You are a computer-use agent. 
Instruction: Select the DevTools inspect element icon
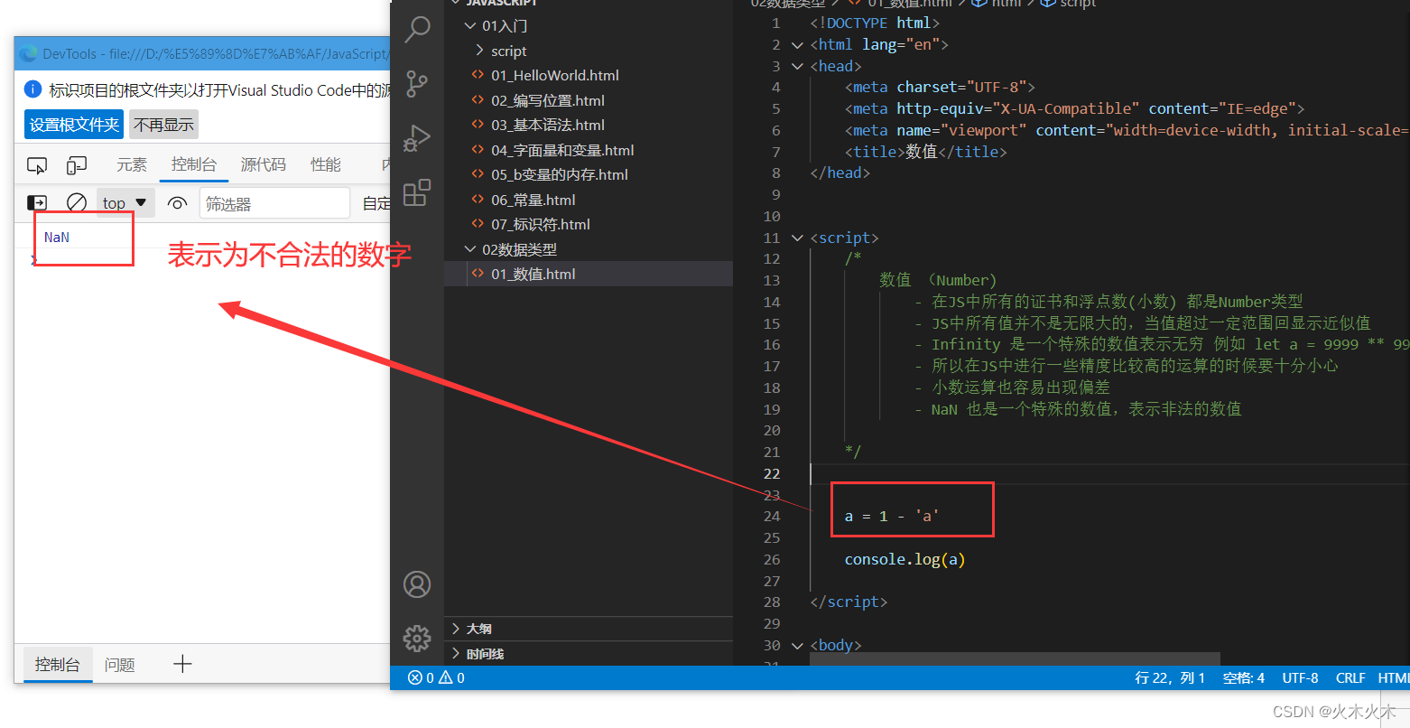[x=37, y=165]
